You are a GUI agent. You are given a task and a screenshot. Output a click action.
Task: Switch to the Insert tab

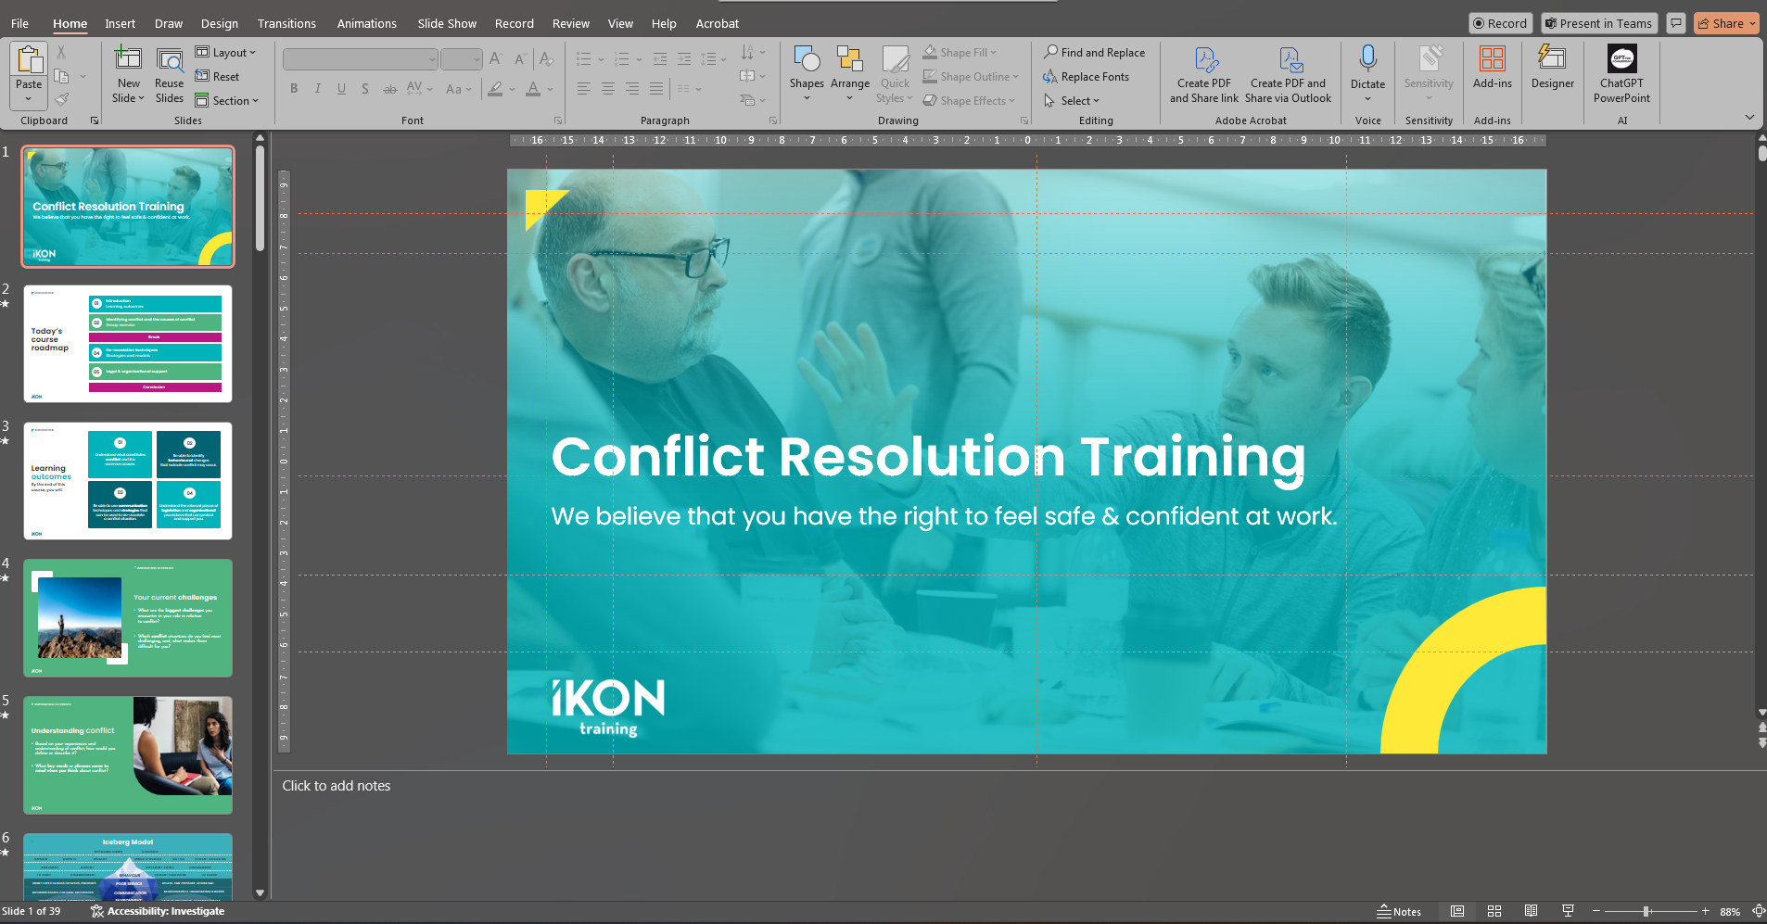point(120,23)
